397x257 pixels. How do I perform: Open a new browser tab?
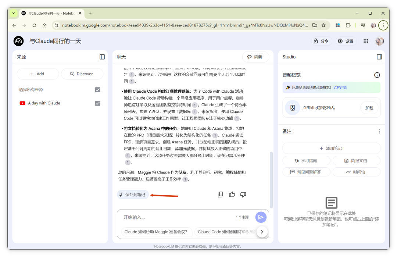click(90, 13)
